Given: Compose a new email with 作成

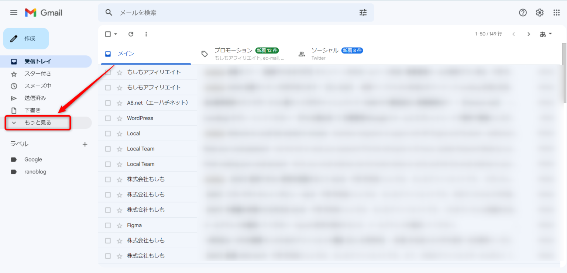Looking at the screenshot, I should tap(26, 38).
